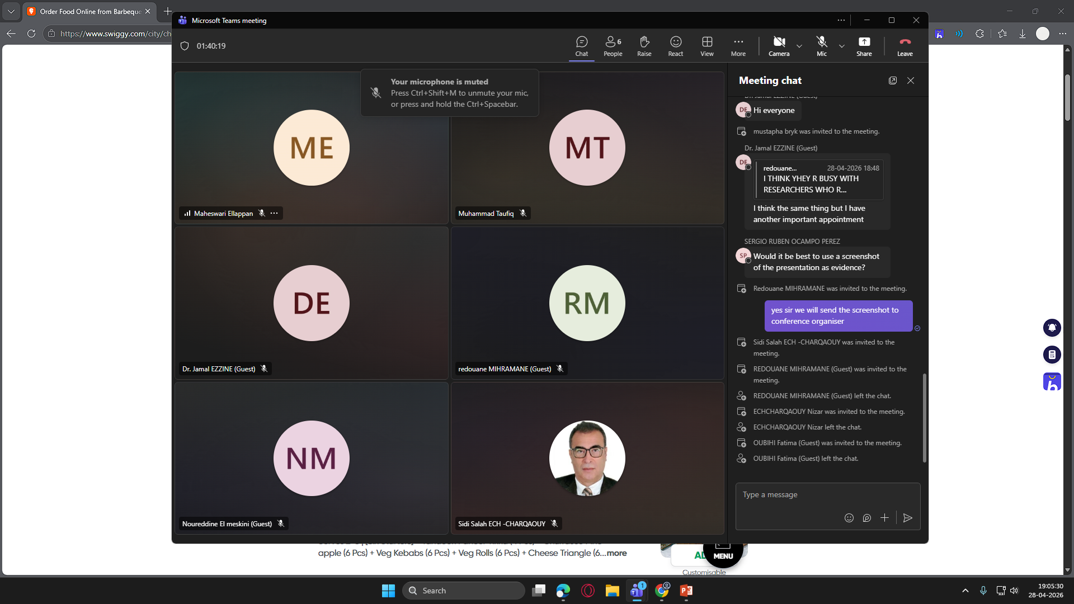Viewport: 1074px width, 604px height.
Task: Open emoji picker in chat compose box
Action: [849, 518]
